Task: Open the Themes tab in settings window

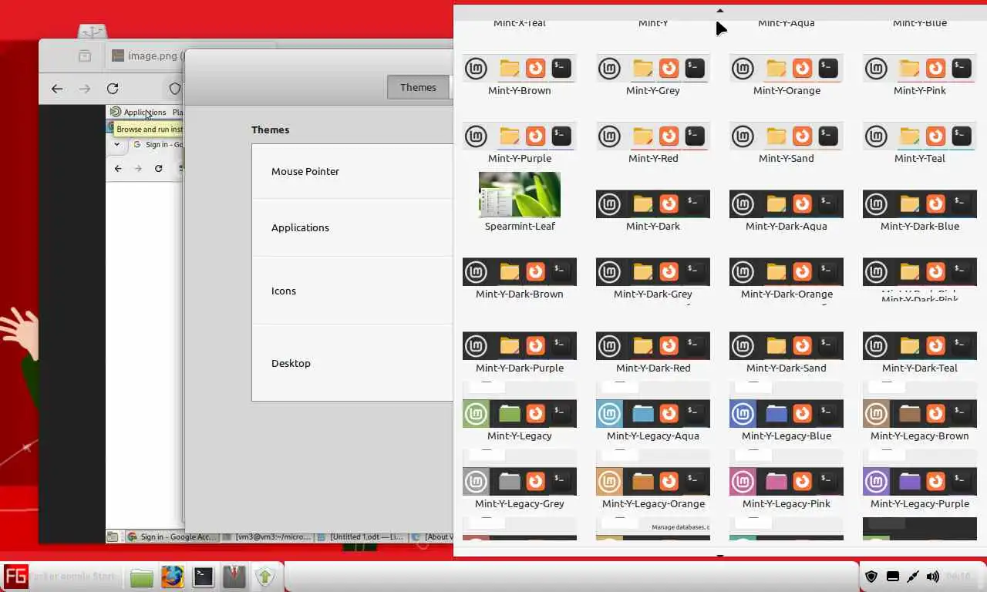Action: pos(418,87)
